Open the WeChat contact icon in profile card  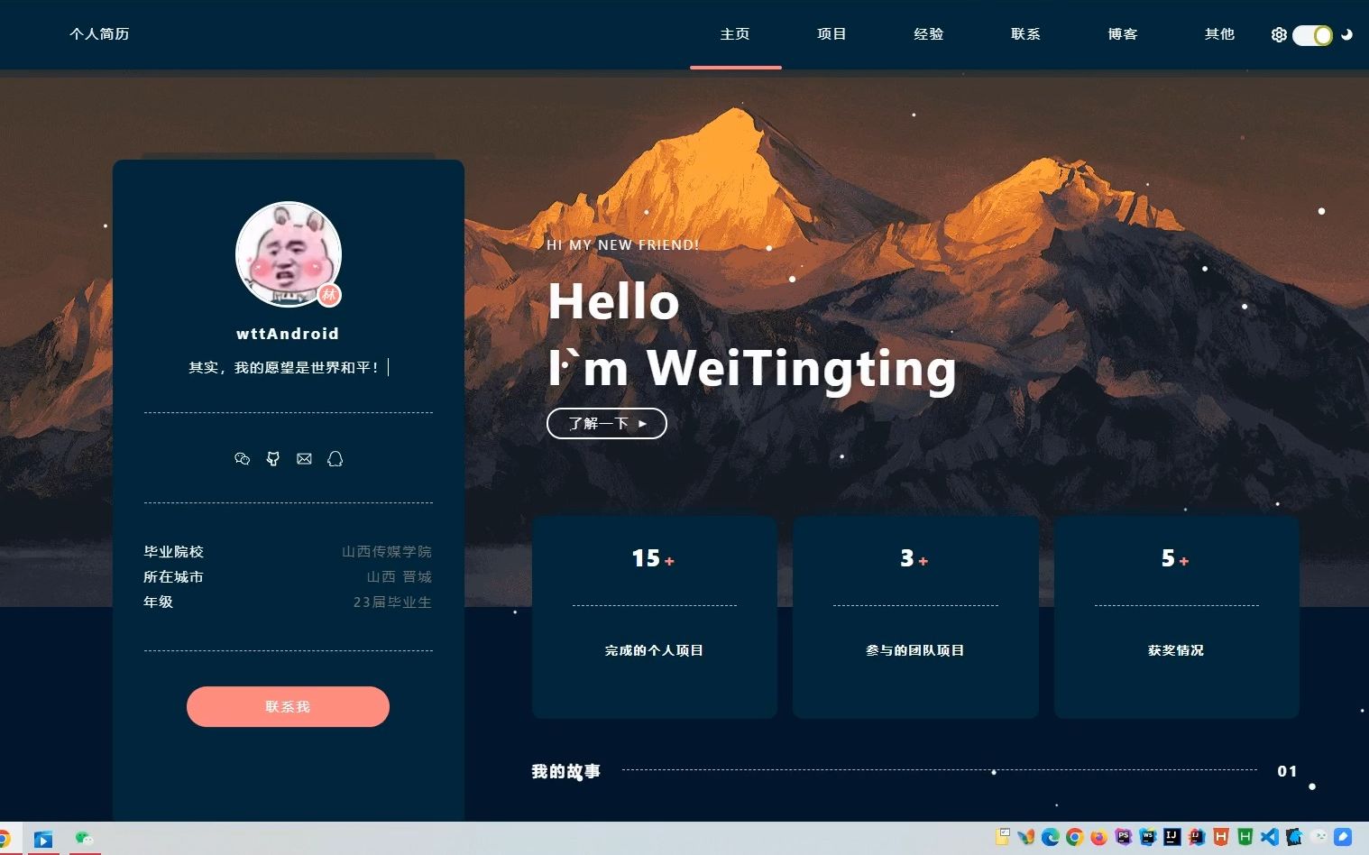(242, 459)
